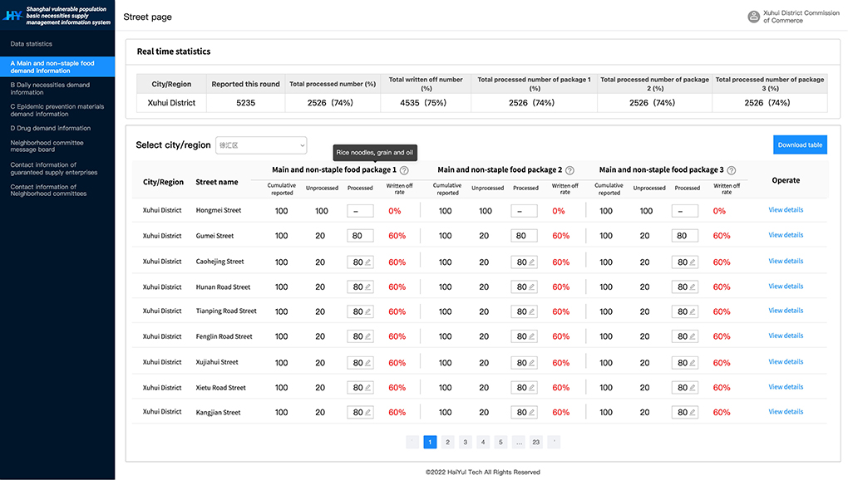Screen dimensions: 848x480
Task: View details for Caohejing Street
Action: coord(786,261)
